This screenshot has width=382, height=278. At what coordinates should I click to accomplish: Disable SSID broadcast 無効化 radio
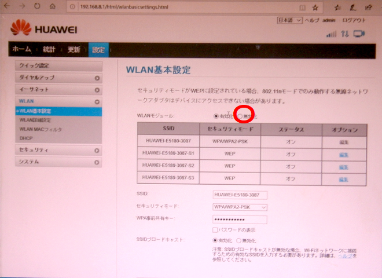click(238, 241)
